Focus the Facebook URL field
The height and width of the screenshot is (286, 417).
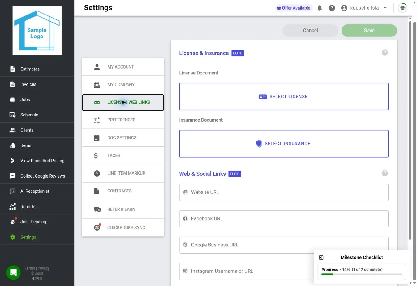pos(284,219)
